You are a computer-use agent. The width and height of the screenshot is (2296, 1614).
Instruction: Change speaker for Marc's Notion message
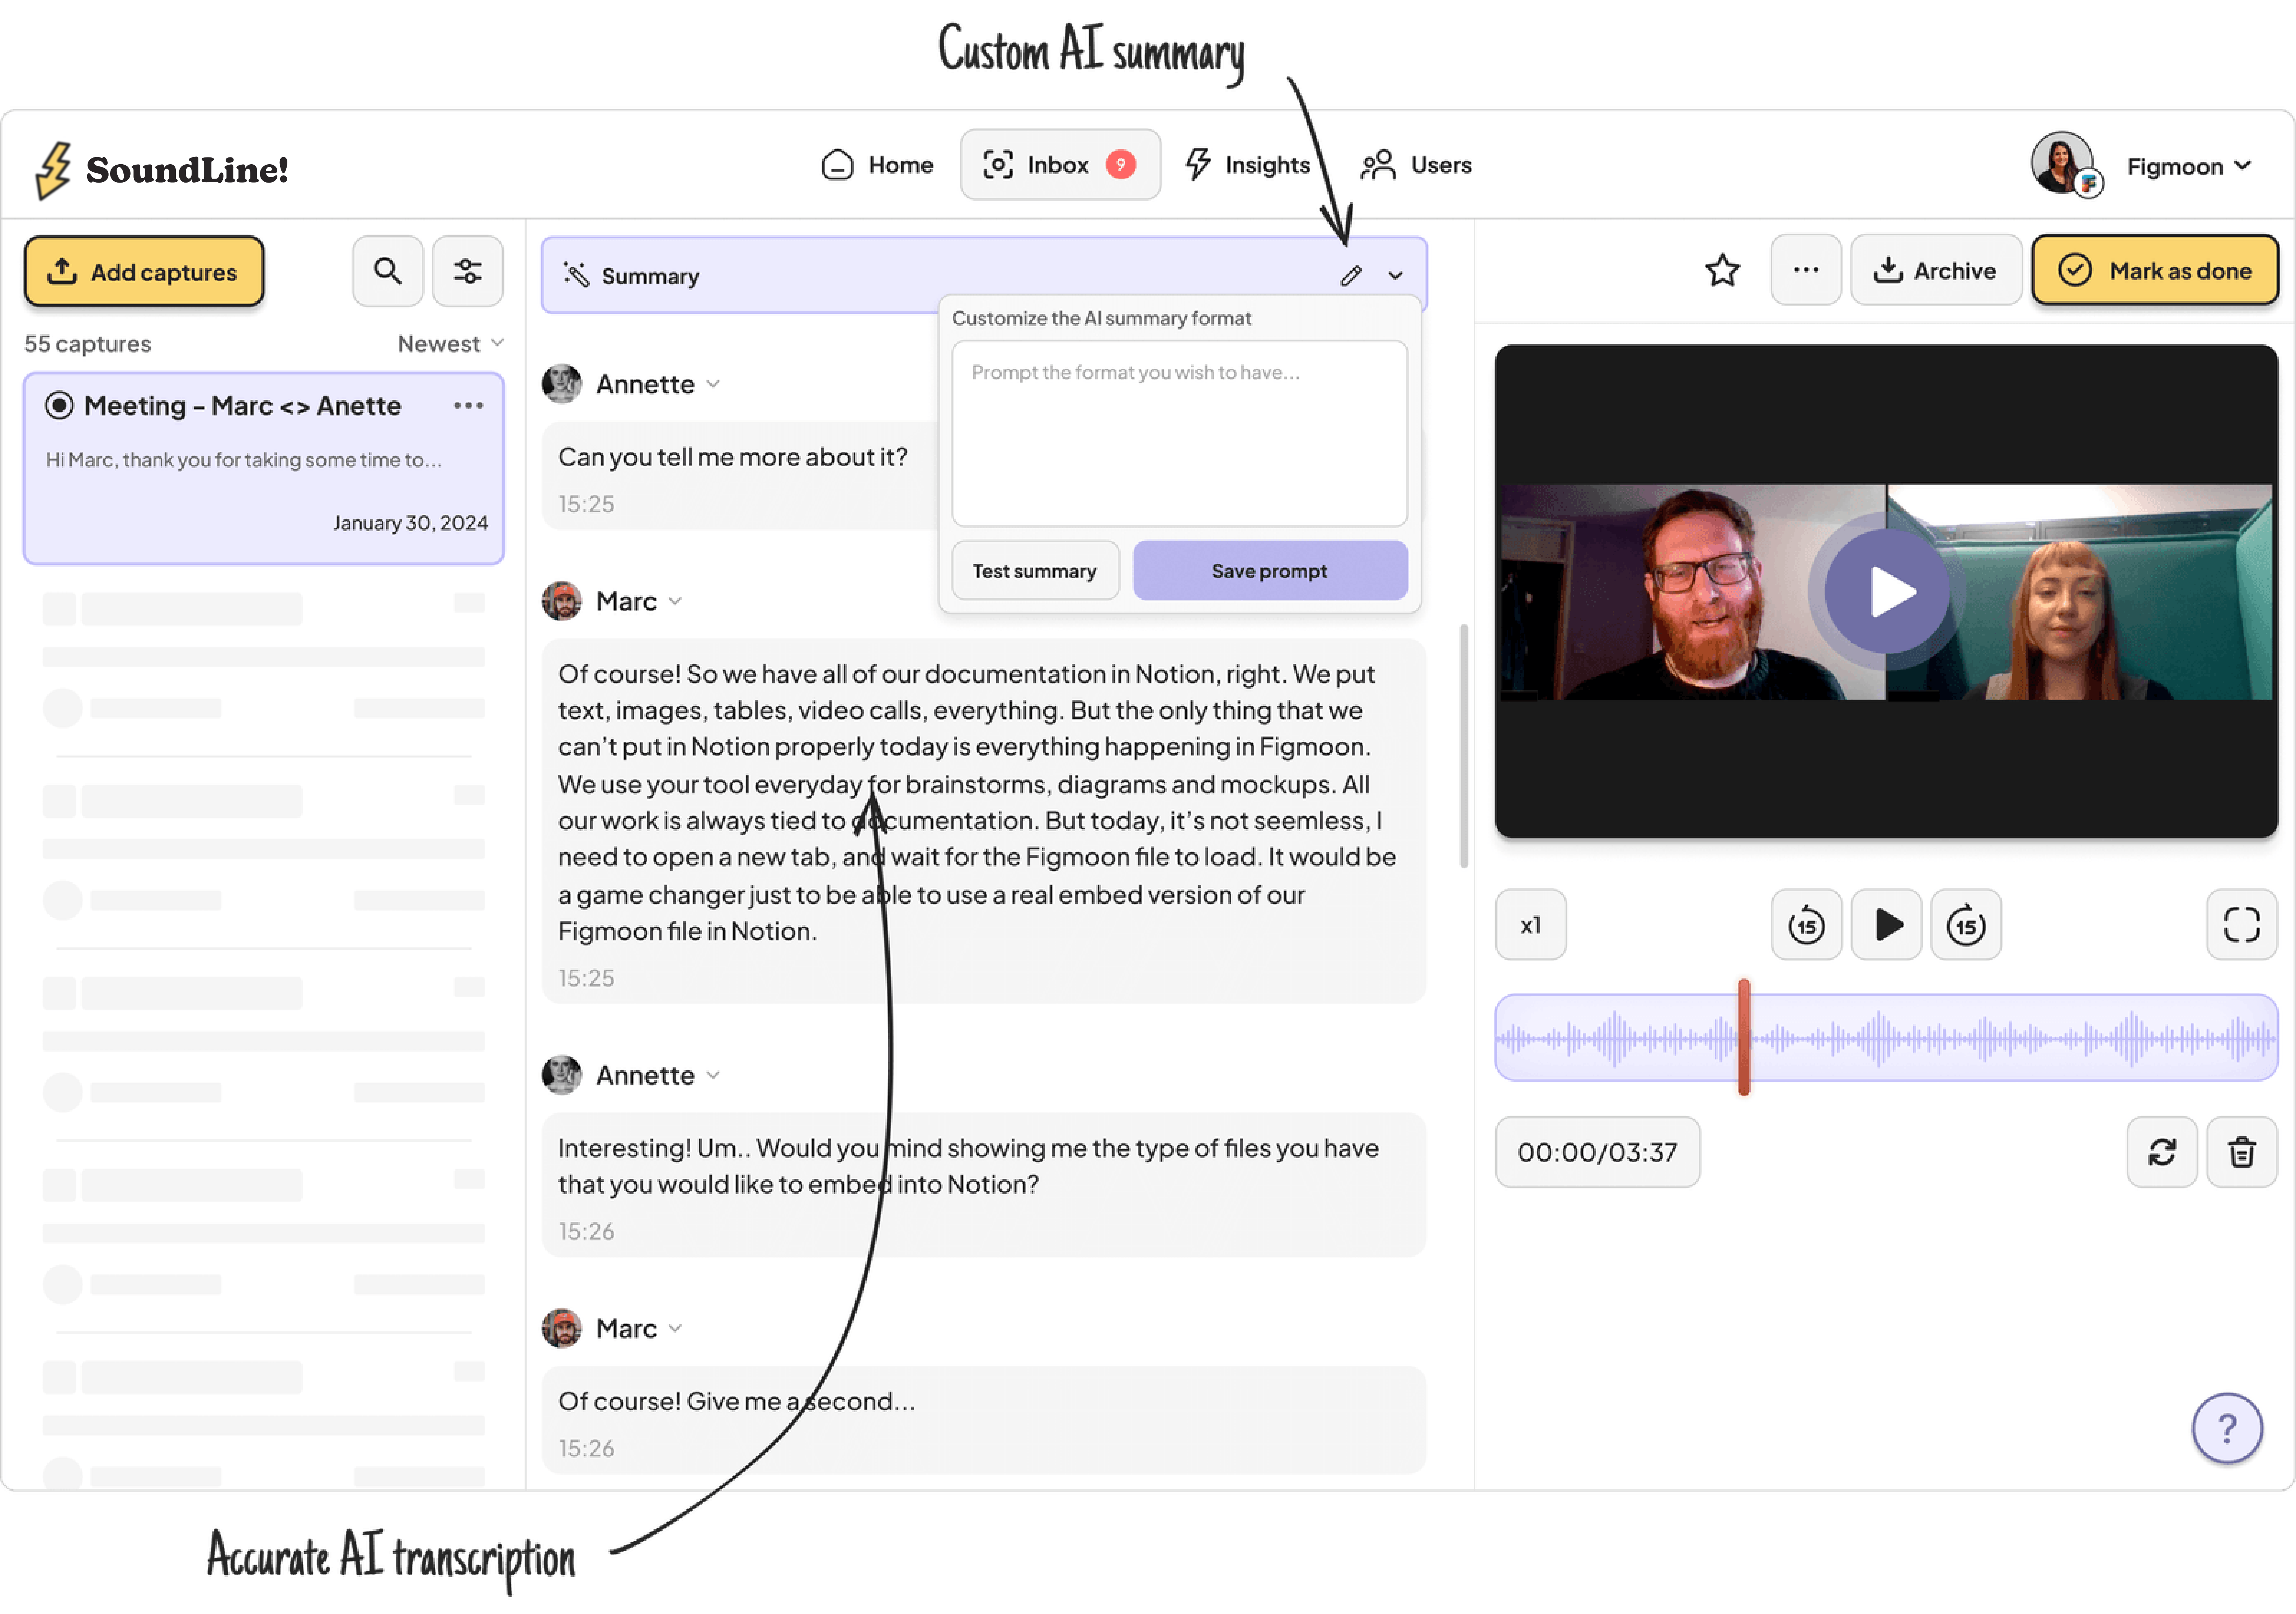tap(675, 601)
